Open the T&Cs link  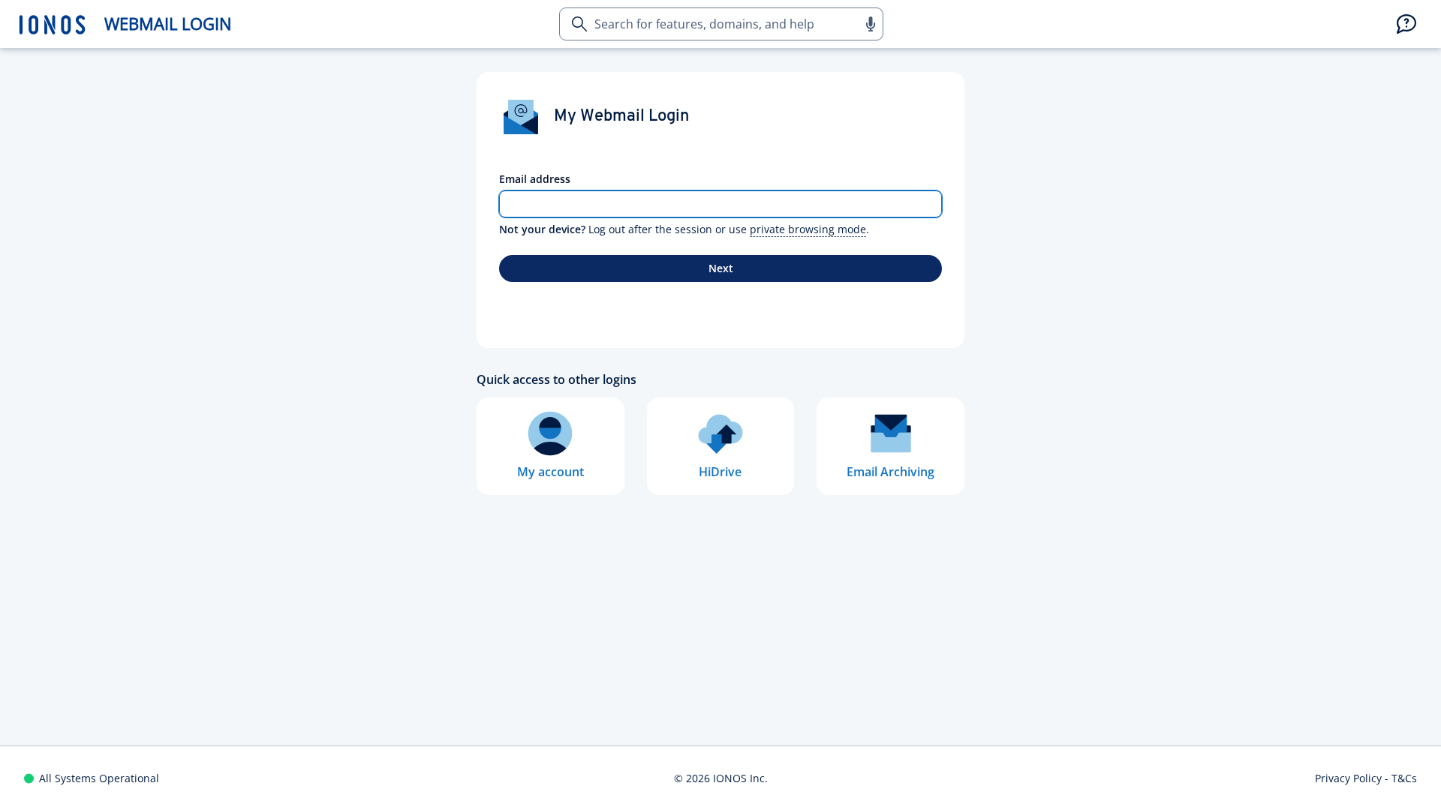pyautogui.click(x=1404, y=778)
